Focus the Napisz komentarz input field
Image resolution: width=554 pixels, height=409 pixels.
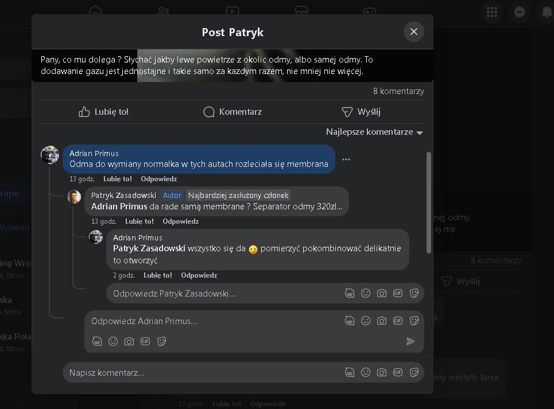[x=201, y=372]
